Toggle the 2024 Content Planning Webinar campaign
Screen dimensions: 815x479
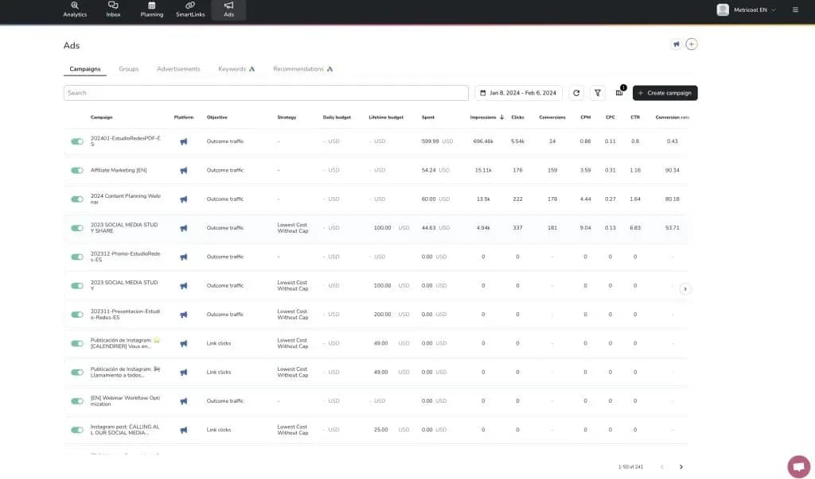[x=77, y=199]
